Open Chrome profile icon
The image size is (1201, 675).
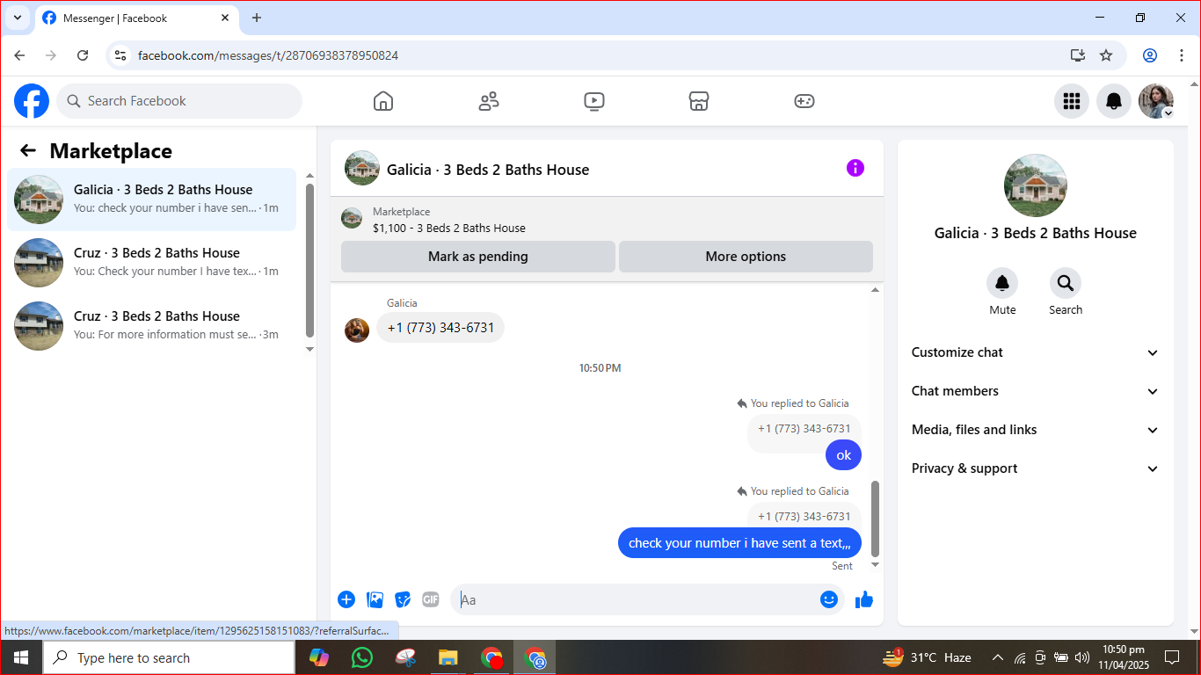(x=1150, y=55)
